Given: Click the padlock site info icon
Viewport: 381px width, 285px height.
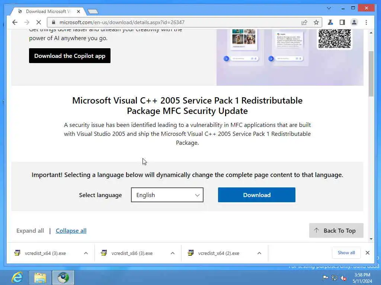Looking at the screenshot, I should pos(54,22).
